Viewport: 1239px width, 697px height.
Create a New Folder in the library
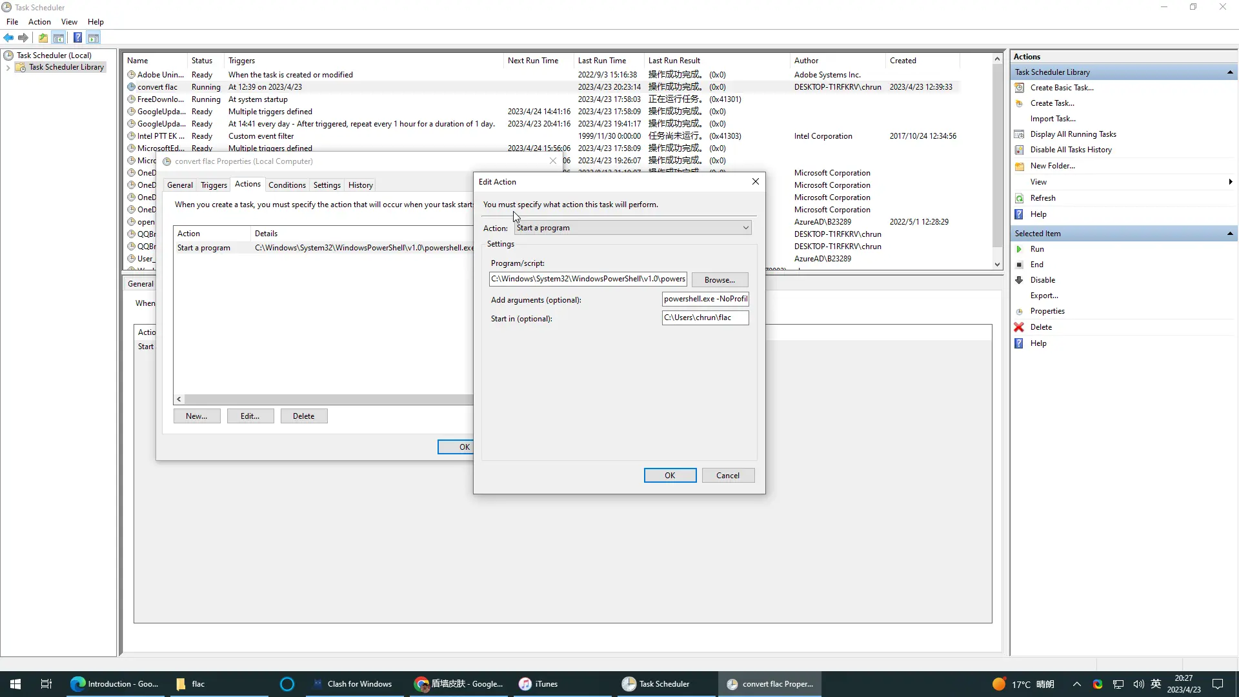1051,165
